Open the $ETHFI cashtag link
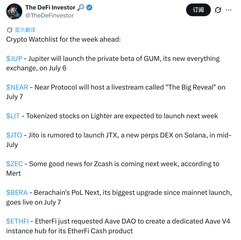Screen dimensions: 241x240 coord(17,221)
